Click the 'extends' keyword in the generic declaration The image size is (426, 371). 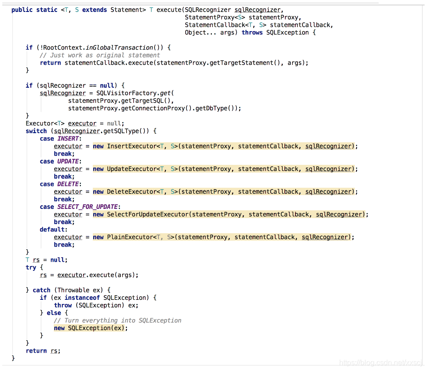tap(95, 10)
